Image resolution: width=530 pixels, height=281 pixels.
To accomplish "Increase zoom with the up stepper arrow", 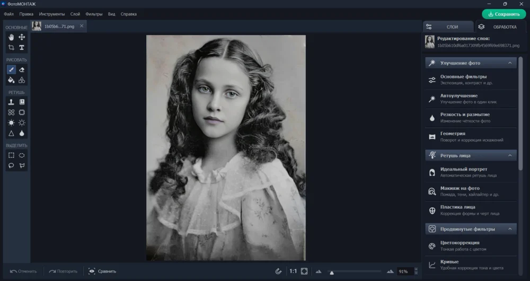I will 416,269.
